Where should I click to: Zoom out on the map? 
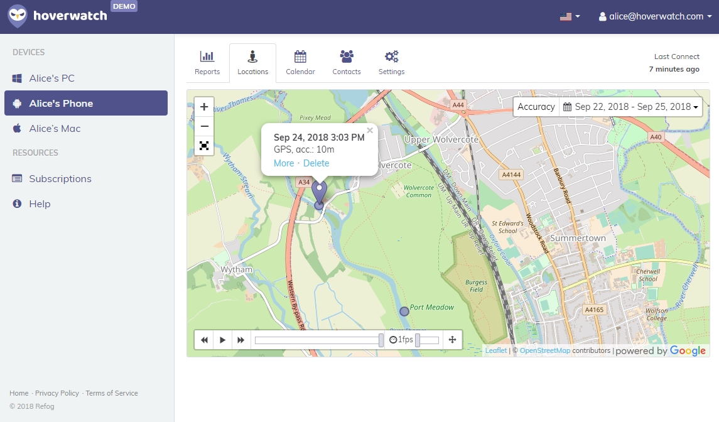[x=204, y=126]
